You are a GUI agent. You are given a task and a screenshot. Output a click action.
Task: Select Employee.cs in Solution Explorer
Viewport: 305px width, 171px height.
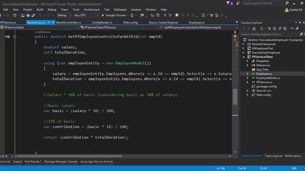click(264, 74)
